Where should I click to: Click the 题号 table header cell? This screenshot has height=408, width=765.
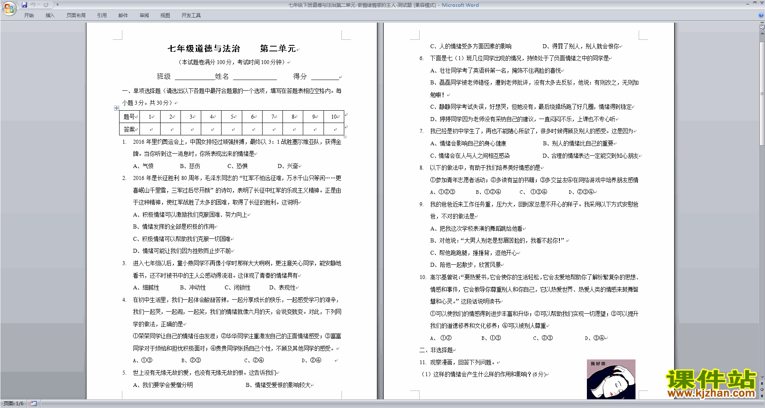click(x=129, y=117)
